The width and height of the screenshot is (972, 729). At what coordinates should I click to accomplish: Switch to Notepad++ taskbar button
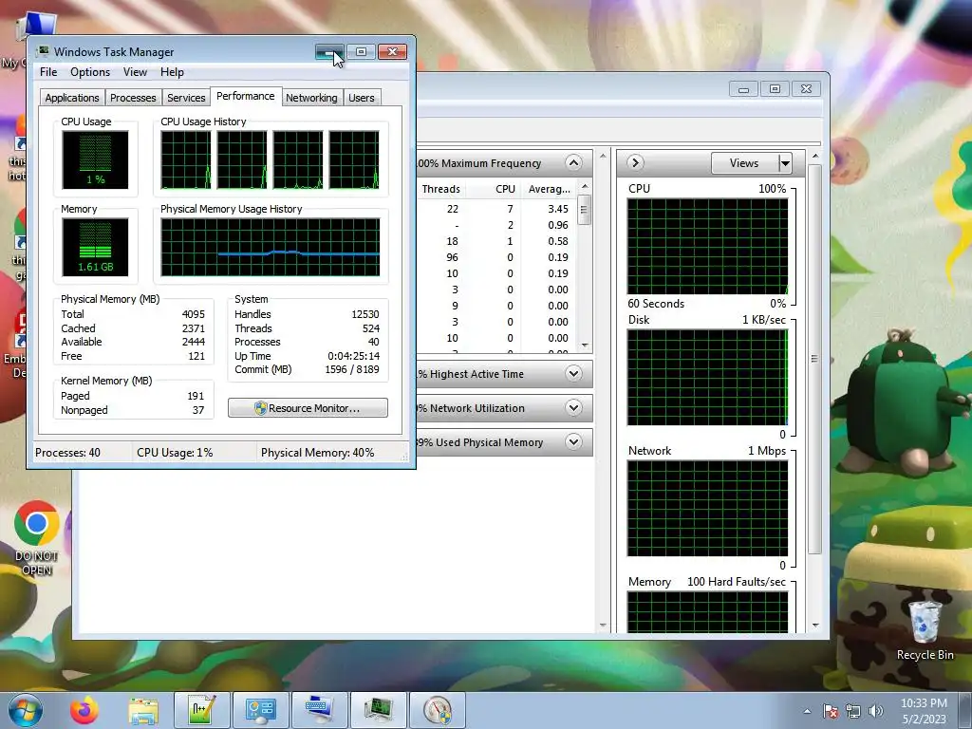202,710
